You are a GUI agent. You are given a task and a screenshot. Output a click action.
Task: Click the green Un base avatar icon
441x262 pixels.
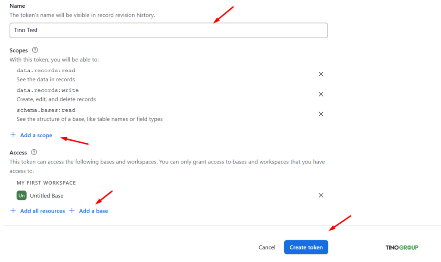[x=21, y=195]
